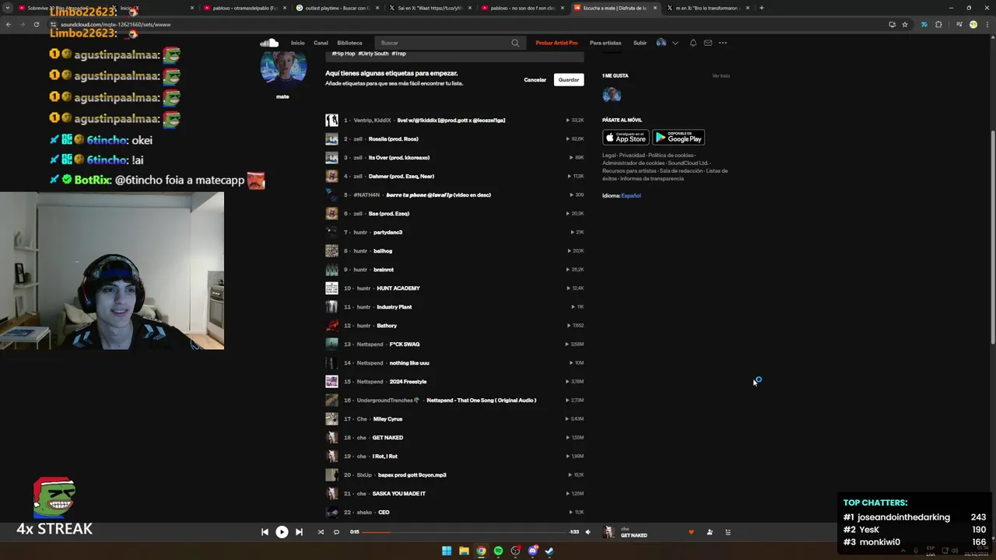The height and width of the screenshot is (560, 996).
Task: Open File Explorer from taskbar
Action: (464, 551)
